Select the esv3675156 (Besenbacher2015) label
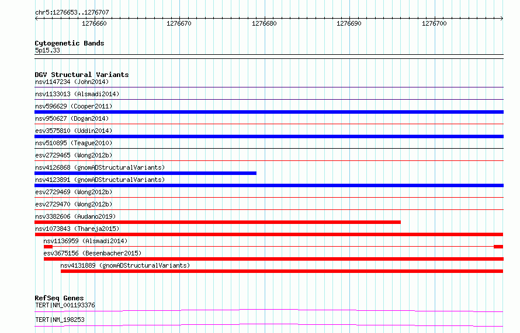Image resolution: width=520 pixels, height=333 pixels. click(92, 253)
